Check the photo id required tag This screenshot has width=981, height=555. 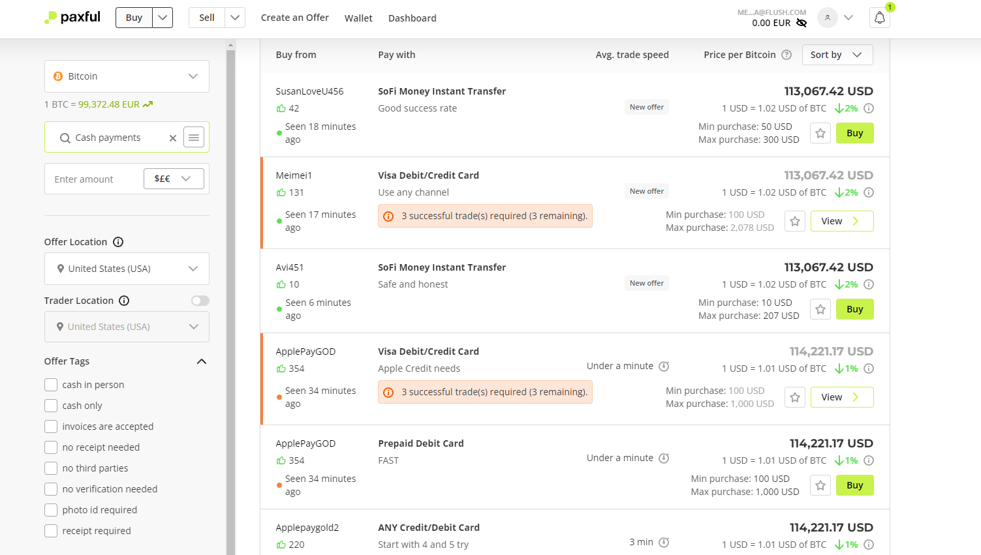click(x=51, y=510)
